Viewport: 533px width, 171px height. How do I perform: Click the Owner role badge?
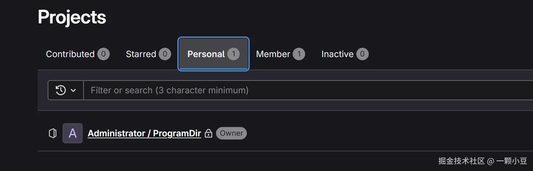coord(231,133)
